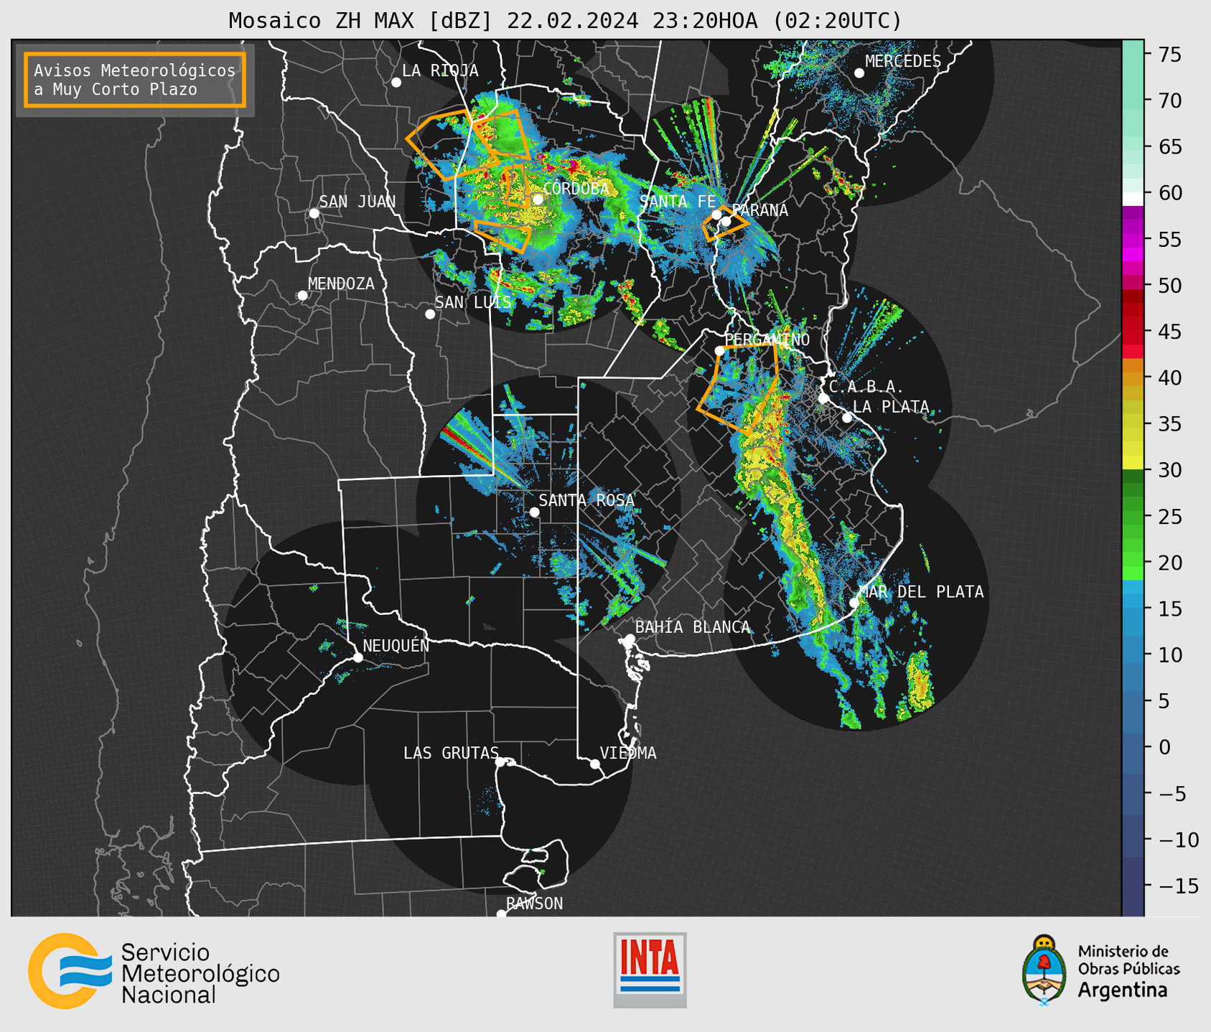
Task: Click the Avisos Meteorológicos a Muy Corto Plazo legend box
Action: click(135, 80)
